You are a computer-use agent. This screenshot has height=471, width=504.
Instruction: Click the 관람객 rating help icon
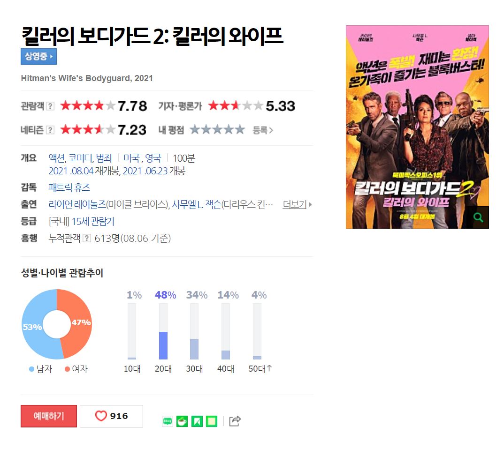50,106
